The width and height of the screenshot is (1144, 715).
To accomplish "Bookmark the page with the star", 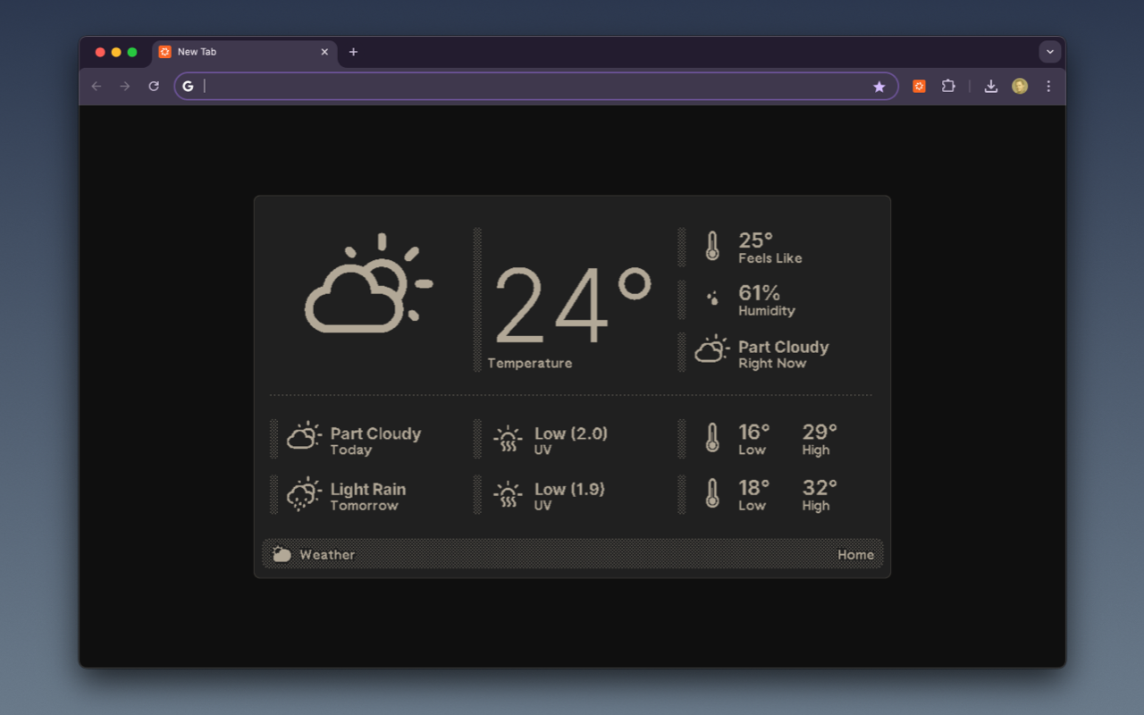I will (x=879, y=86).
